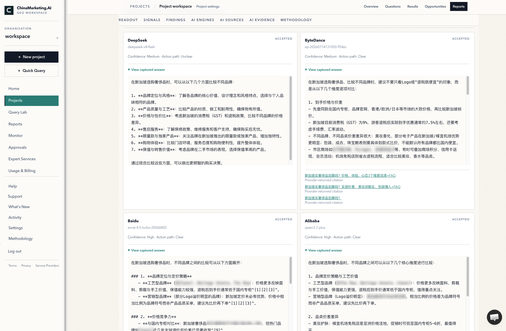506x331 pixels.
Task: Select Projects in sidebar
Action: 31,101
